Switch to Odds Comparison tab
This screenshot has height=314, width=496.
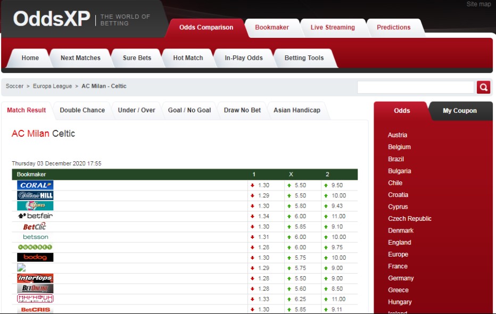pos(206,28)
